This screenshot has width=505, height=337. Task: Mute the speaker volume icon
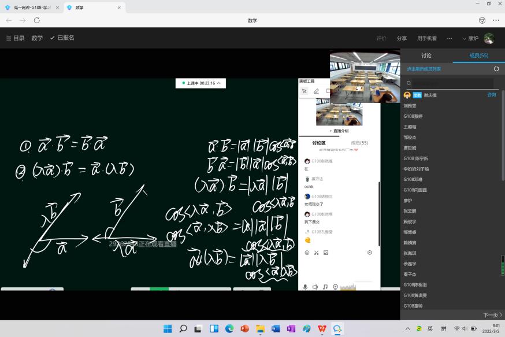tap(315, 287)
